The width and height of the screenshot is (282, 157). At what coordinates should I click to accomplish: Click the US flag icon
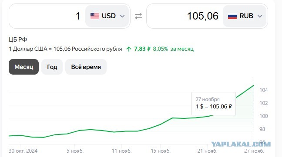click(95, 16)
